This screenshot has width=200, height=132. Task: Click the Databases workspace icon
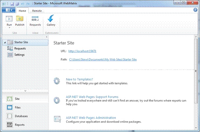[10, 116]
